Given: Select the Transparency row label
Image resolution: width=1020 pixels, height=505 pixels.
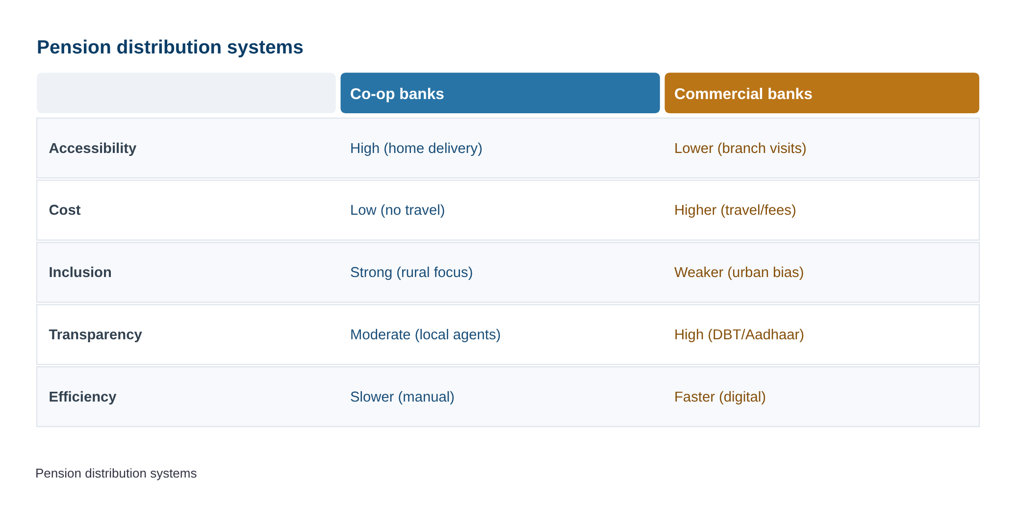Looking at the screenshot, I should tap(96, 334).
